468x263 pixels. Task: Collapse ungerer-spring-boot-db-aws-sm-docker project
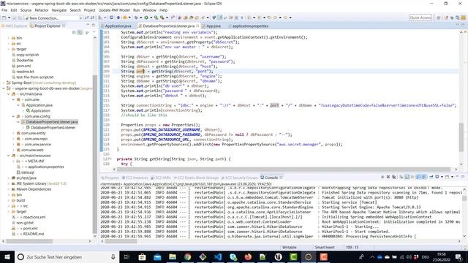(4, 88)
